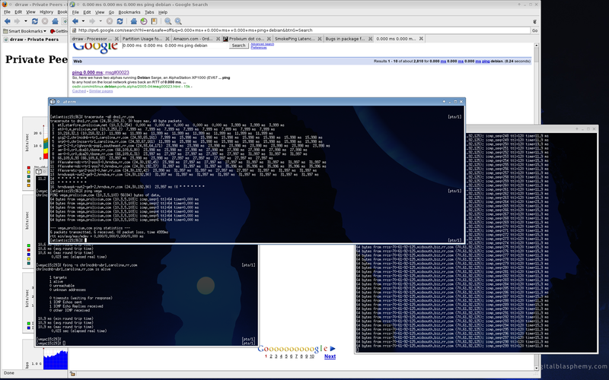Open Getting Started bookmark in Firefox
The width and height of the screenshot is (609, 380).
tap(59, 31)
